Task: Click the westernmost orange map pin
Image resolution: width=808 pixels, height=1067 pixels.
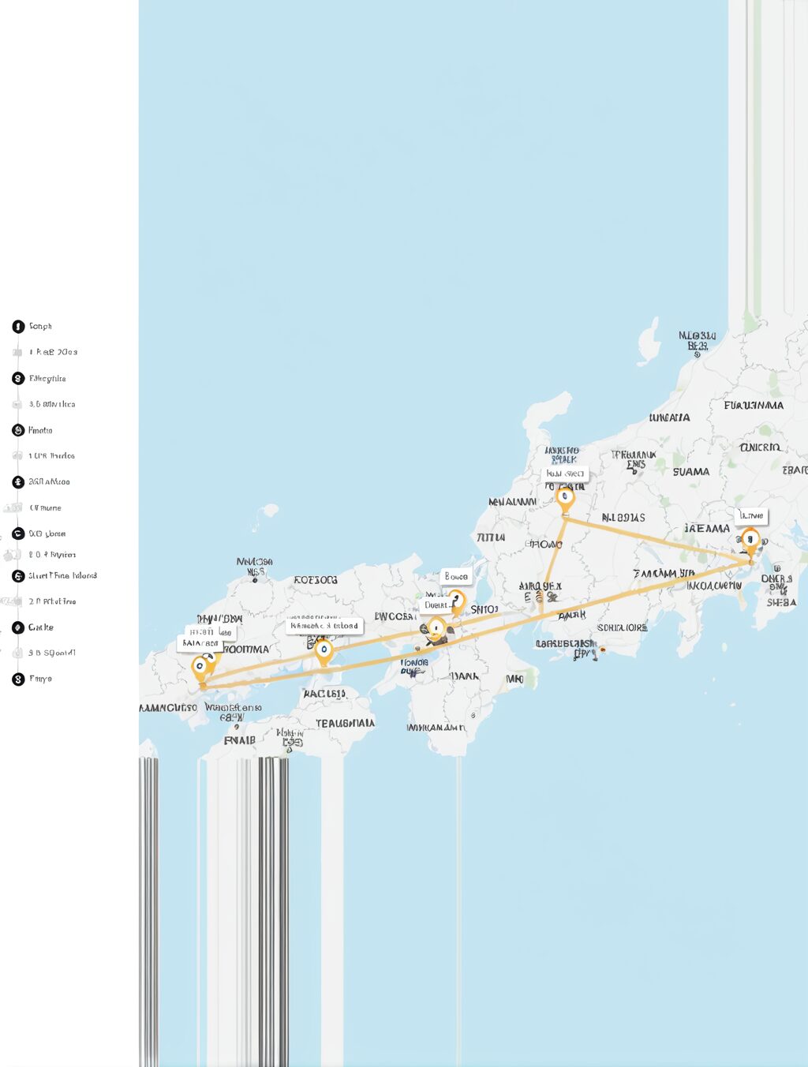Action: pyautogui.click(x=200, y=668)
